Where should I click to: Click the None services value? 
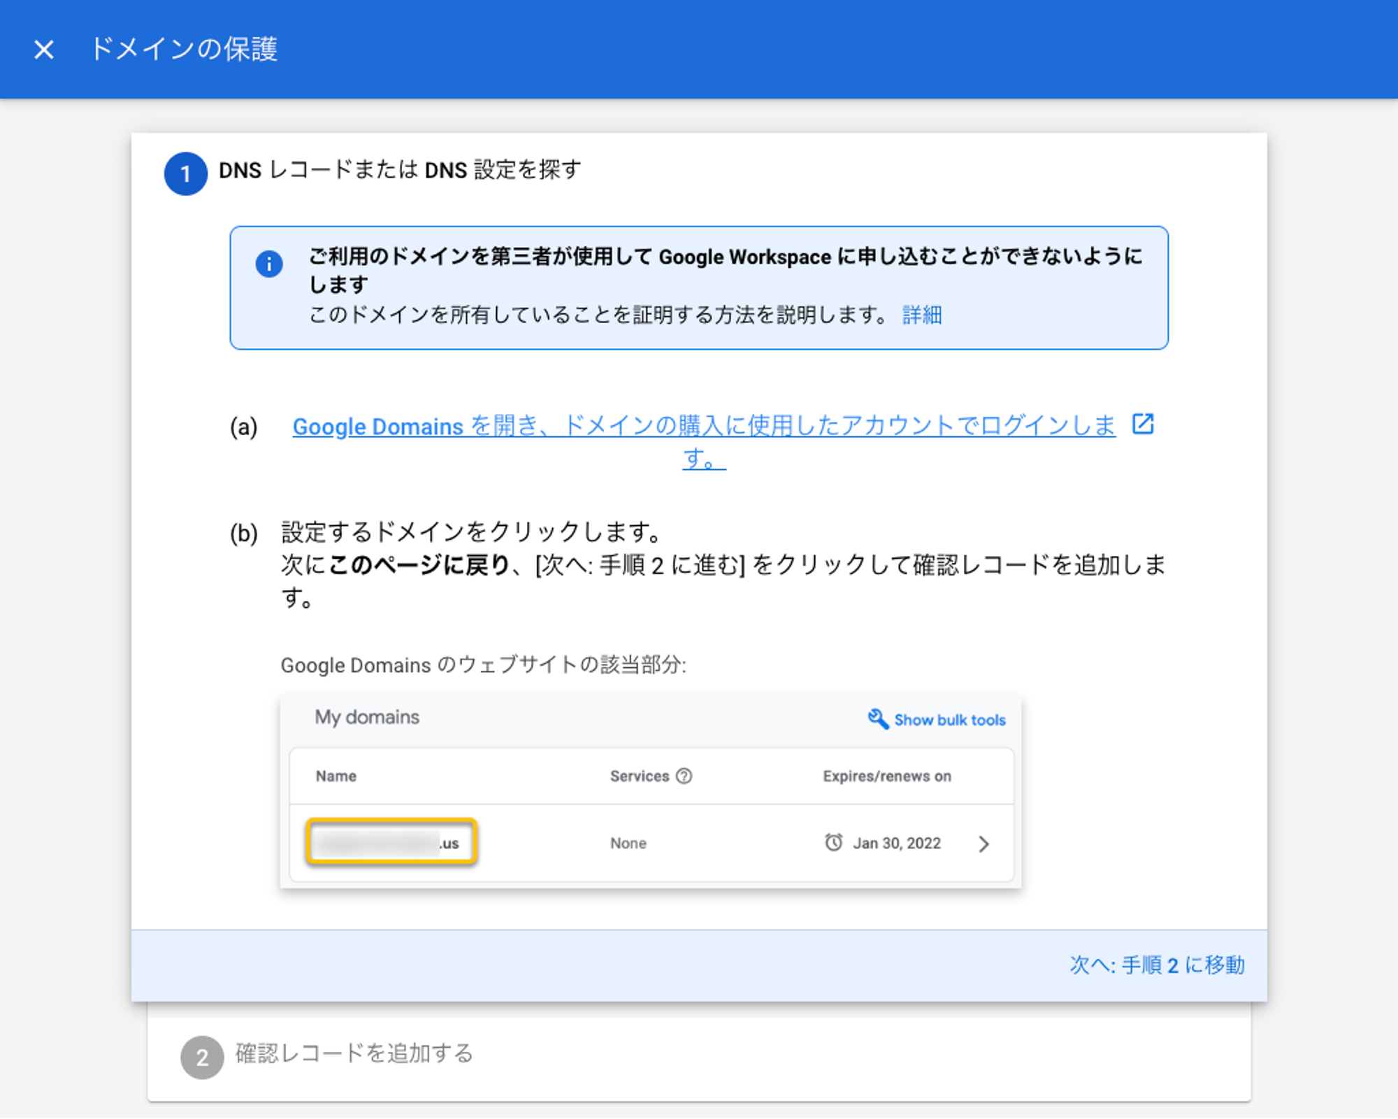tap(628, 843)
